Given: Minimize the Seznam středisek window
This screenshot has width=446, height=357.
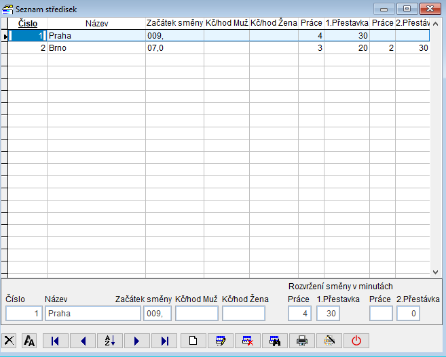Looking at the screenshot, I should [384, 9].
